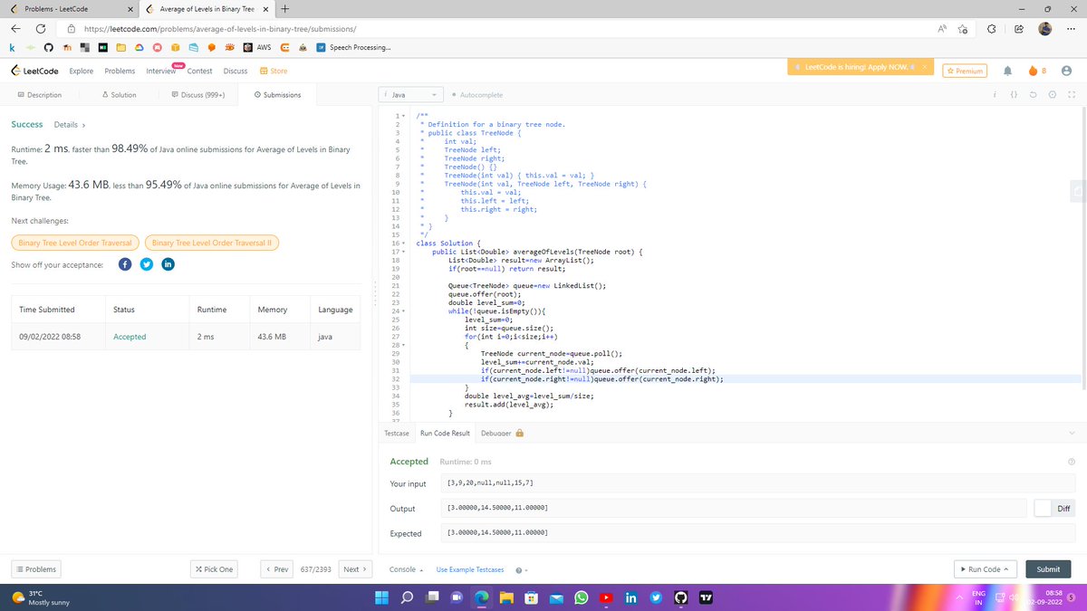Open the Windows Start menu

383,597
